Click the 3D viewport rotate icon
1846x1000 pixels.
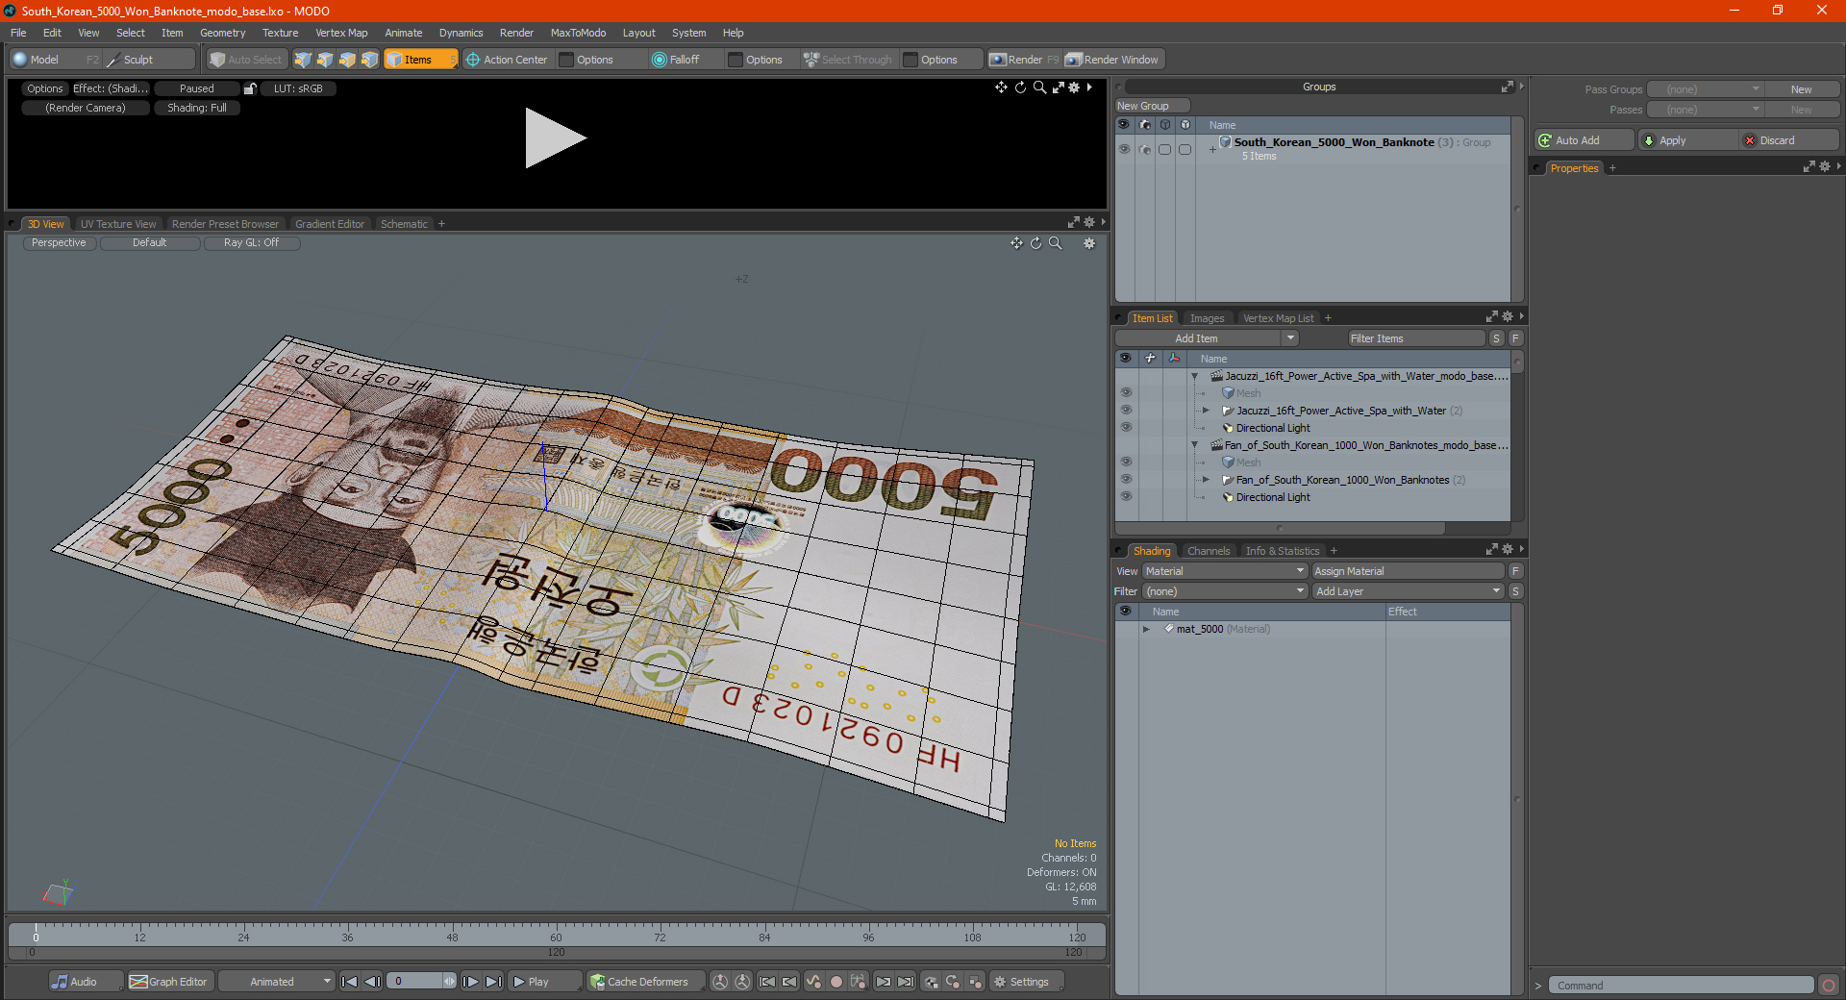1035,243
